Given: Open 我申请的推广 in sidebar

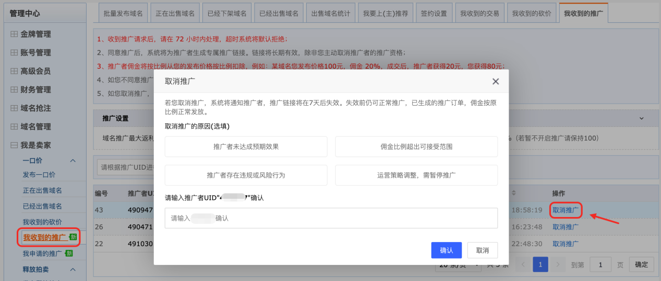Looking at the screenshot, I should point(42,254).
